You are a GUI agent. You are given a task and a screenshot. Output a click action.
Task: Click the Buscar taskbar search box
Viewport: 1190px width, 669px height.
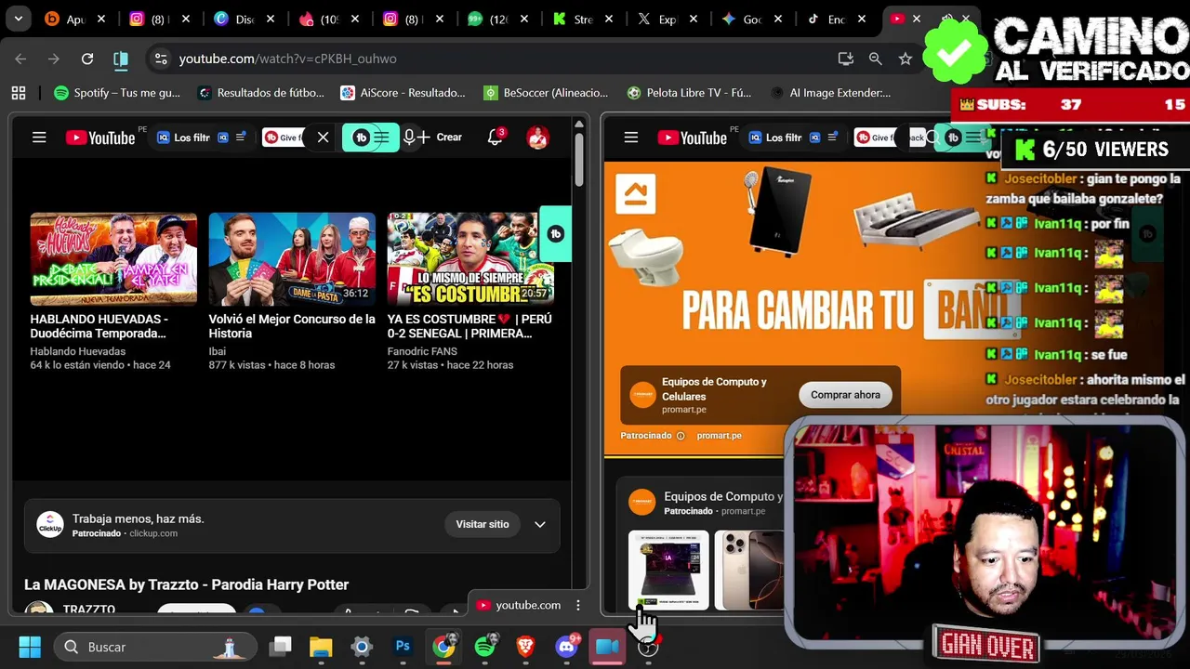click(153, 647)
